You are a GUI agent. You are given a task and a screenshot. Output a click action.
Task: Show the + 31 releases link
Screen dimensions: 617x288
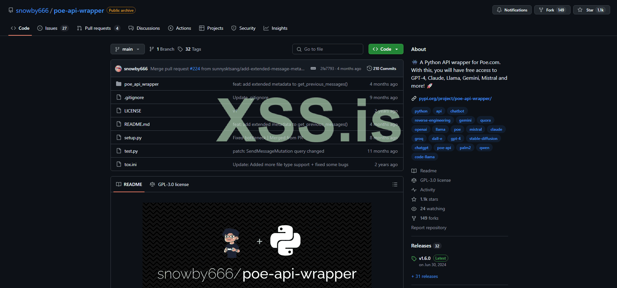point(425,276)
